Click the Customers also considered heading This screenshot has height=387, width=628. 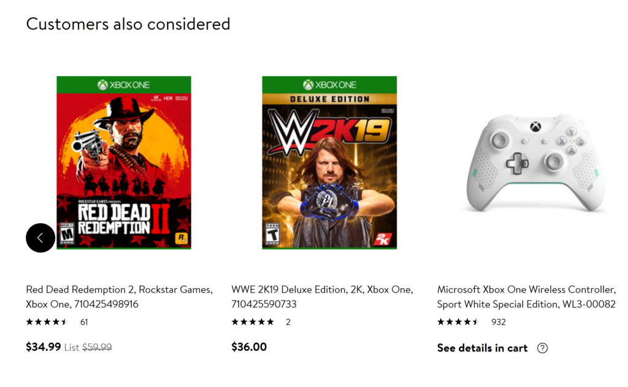[x=128, y=24]
